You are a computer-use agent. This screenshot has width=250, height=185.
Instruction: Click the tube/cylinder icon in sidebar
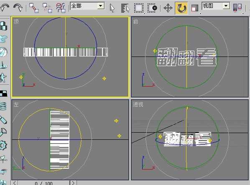[x=3, y=120]
